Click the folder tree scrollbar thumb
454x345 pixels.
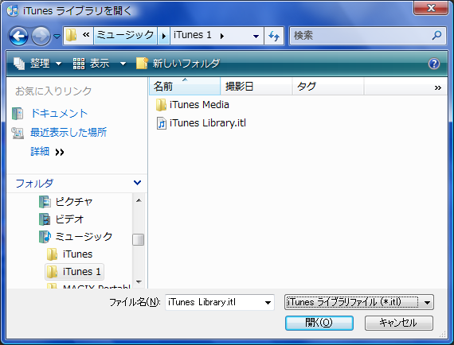[x=138, y=239]
